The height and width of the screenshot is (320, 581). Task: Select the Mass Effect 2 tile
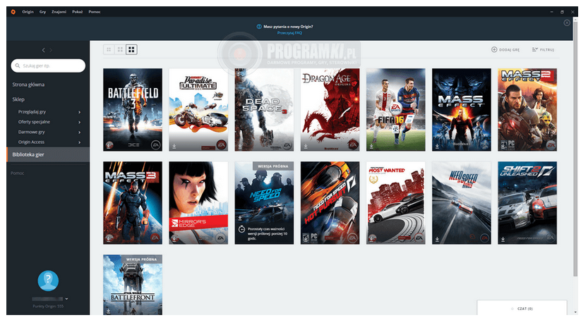[527, 109]
